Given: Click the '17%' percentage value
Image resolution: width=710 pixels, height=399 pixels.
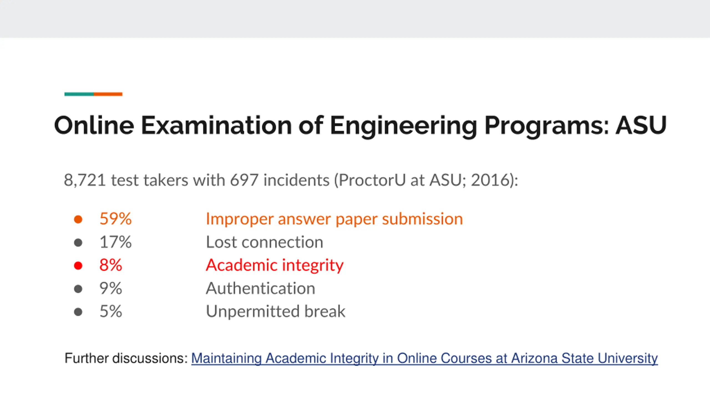Looking at the screenshot, I should coord(115,242).
